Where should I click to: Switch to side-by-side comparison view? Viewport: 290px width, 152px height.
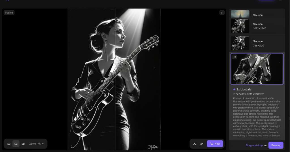pos(23,144)
